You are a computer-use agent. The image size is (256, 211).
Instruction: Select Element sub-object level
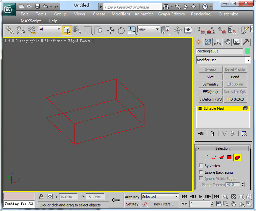tap(237, 157)
